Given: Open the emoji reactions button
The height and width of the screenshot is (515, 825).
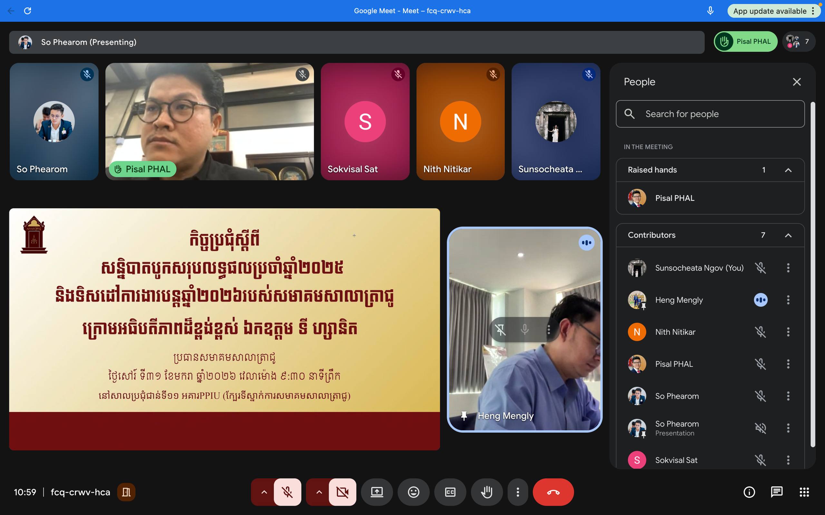Looking at the screenshot, I should [413, 492].
